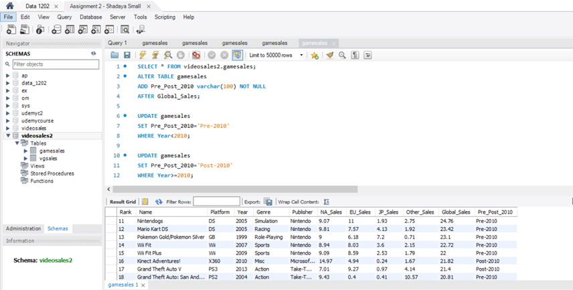This screenshot has width=573, height=290.
Task: Expand the vgsales table
Action: 25,158
